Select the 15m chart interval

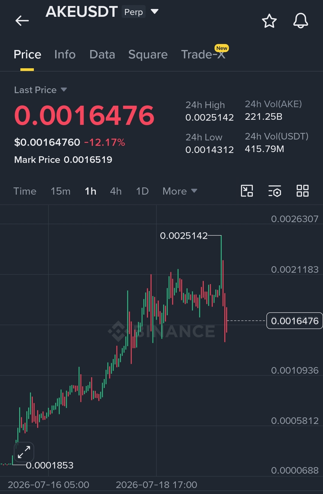click(61, 191)
